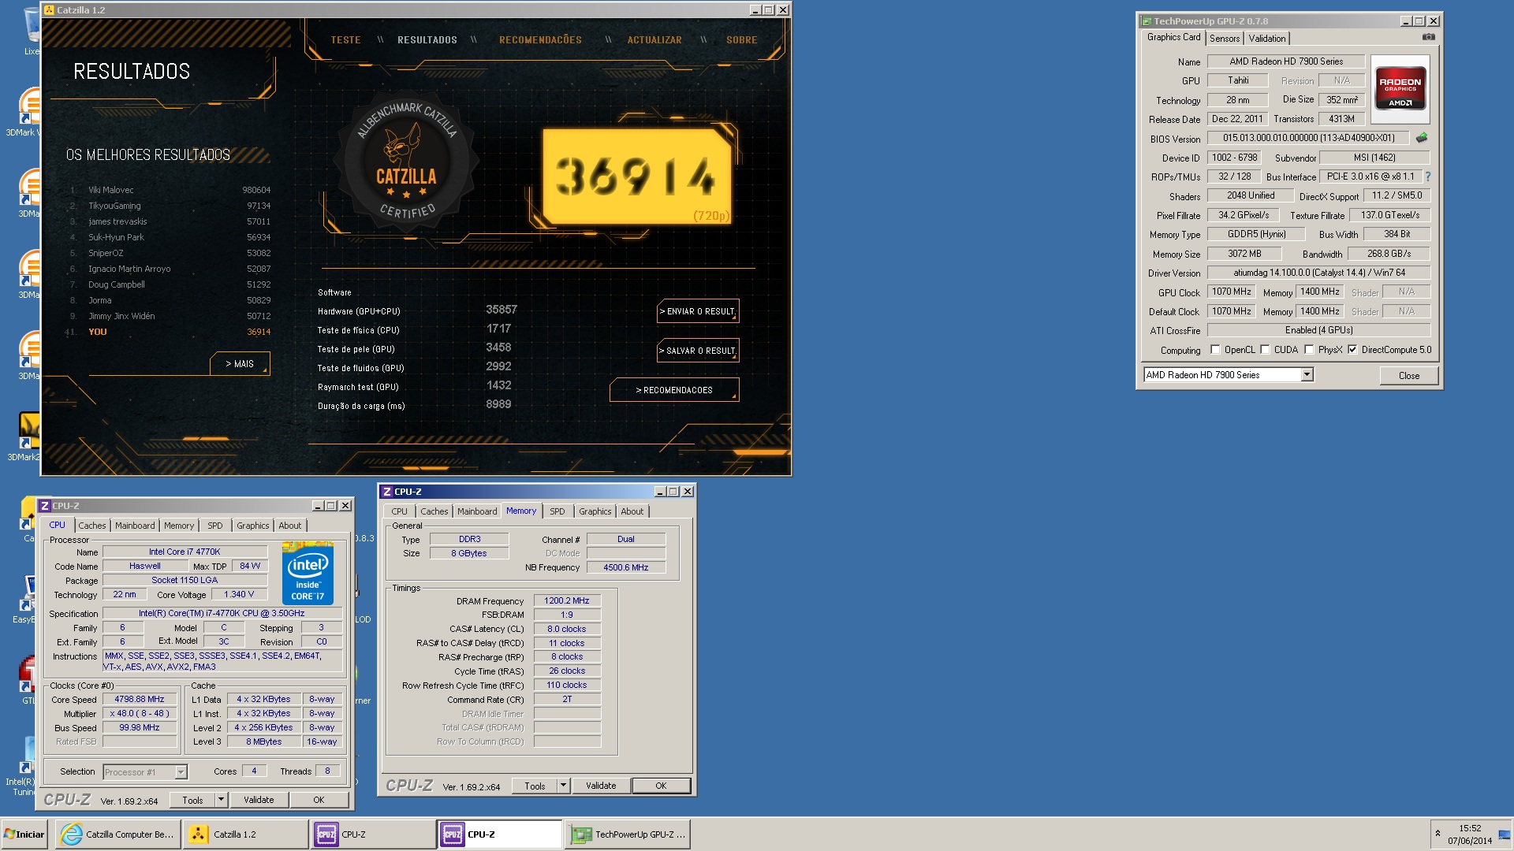
Task: Click the Core Speed value 4798.88 MHz
Action: (140, 699)
